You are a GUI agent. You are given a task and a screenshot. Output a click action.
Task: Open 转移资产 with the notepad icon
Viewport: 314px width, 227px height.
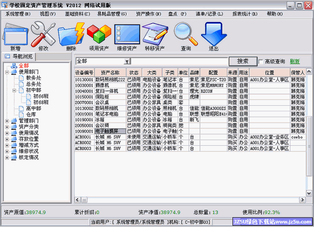(x=155, y=34)
